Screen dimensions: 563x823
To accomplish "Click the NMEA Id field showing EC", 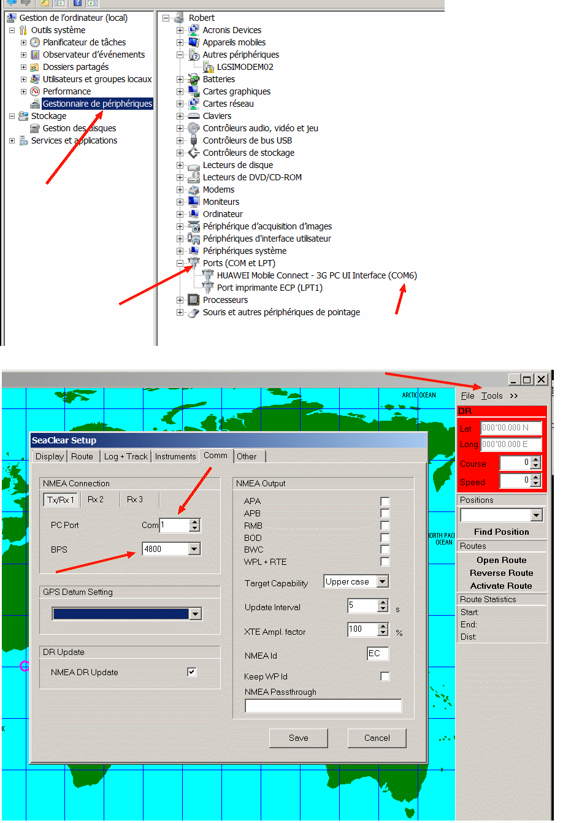I will click(378, 654).
